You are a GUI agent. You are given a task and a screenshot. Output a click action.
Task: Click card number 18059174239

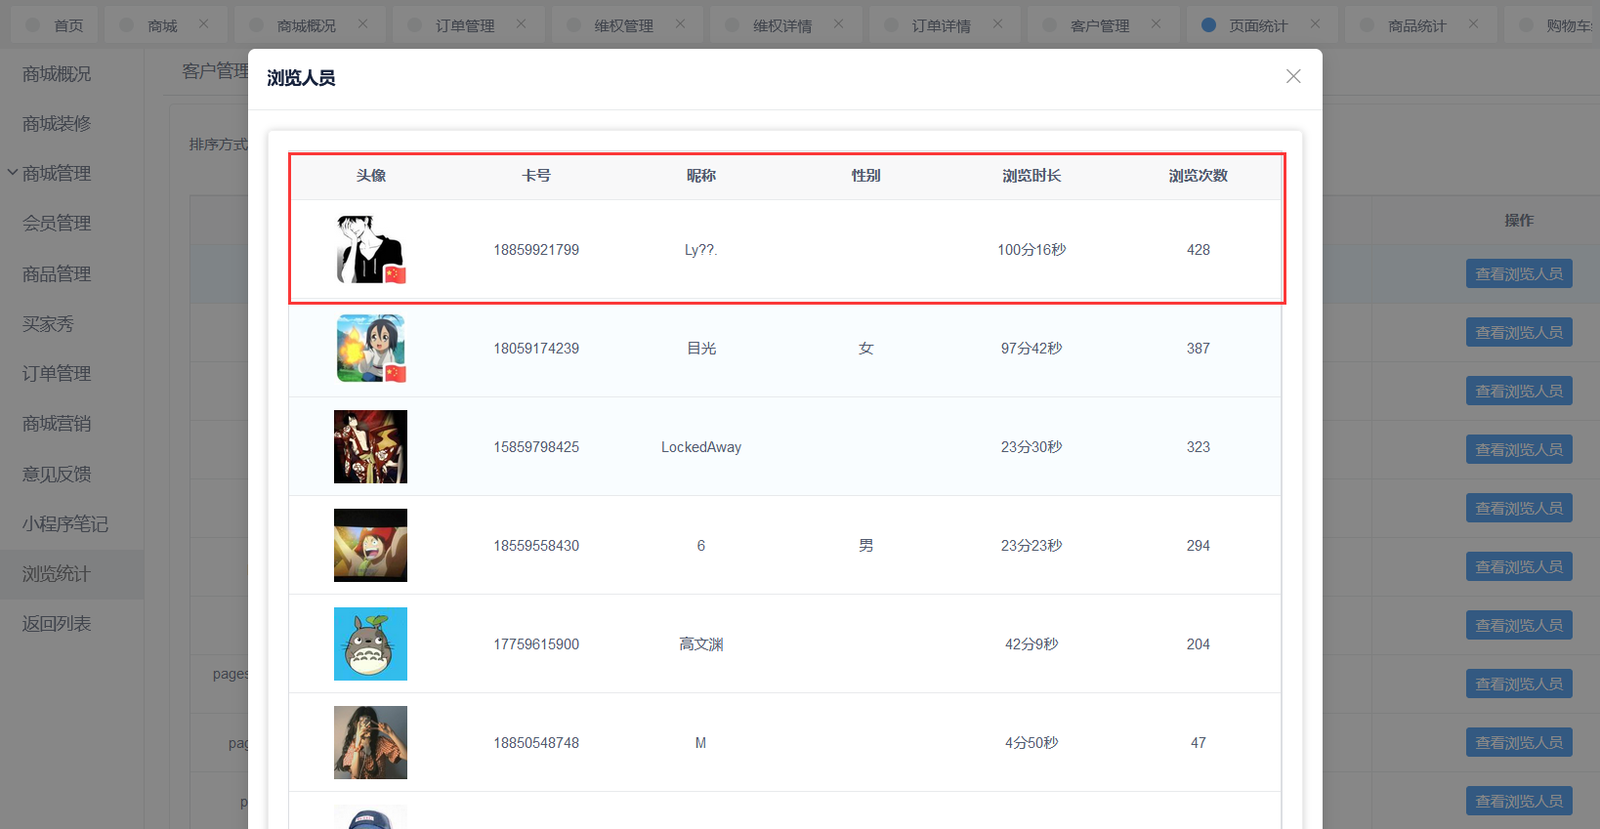pyautogui.click(x=536, y=349)
